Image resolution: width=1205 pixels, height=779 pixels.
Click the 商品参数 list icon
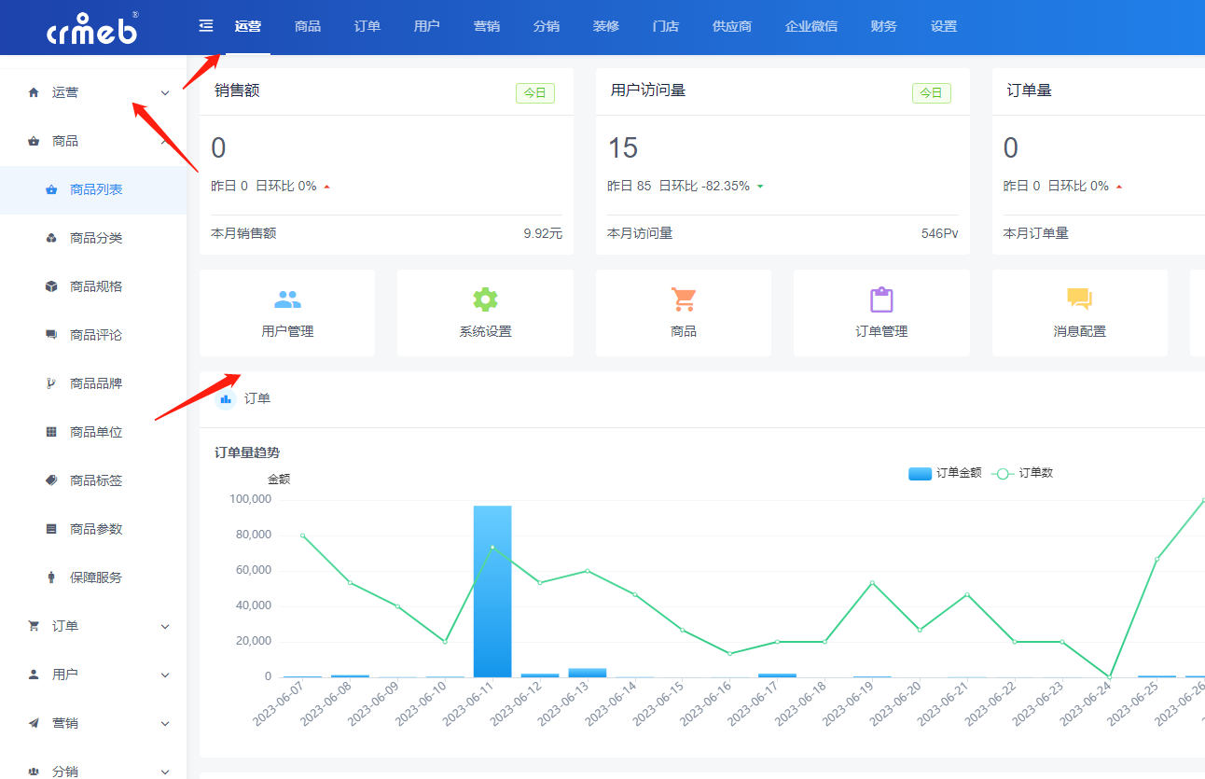(x=51, y=529)
